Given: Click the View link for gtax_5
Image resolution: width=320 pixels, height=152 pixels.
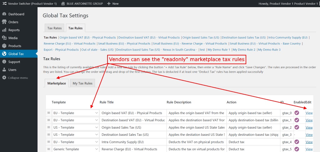Looking at the screenshot, I should 309,149.
